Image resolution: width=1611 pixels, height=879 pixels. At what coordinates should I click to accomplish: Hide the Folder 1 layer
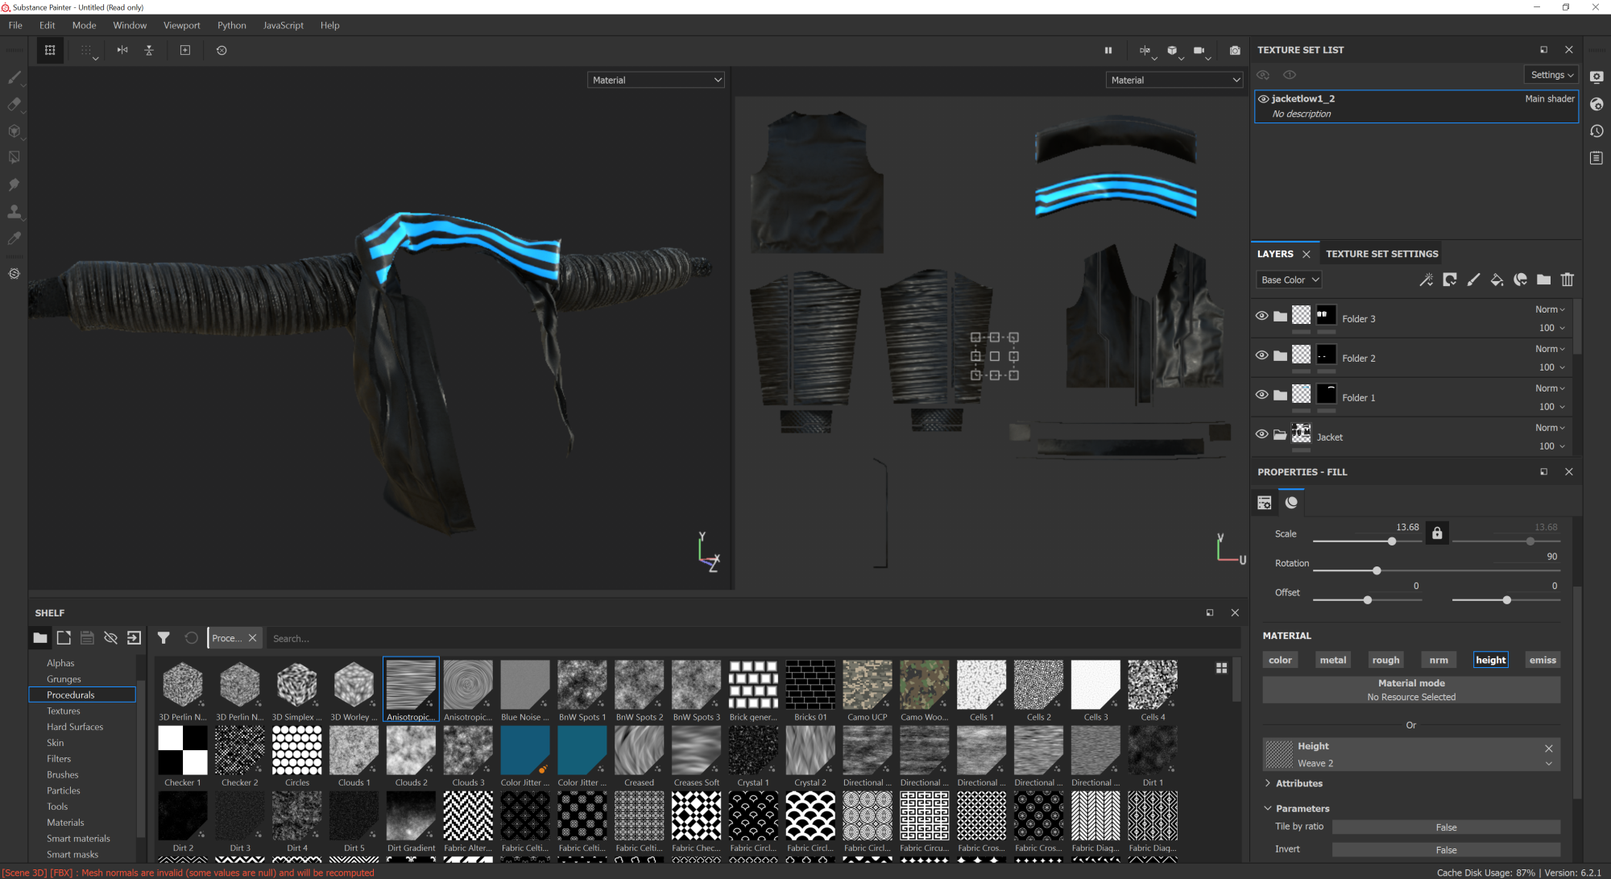pos(1262,395)
